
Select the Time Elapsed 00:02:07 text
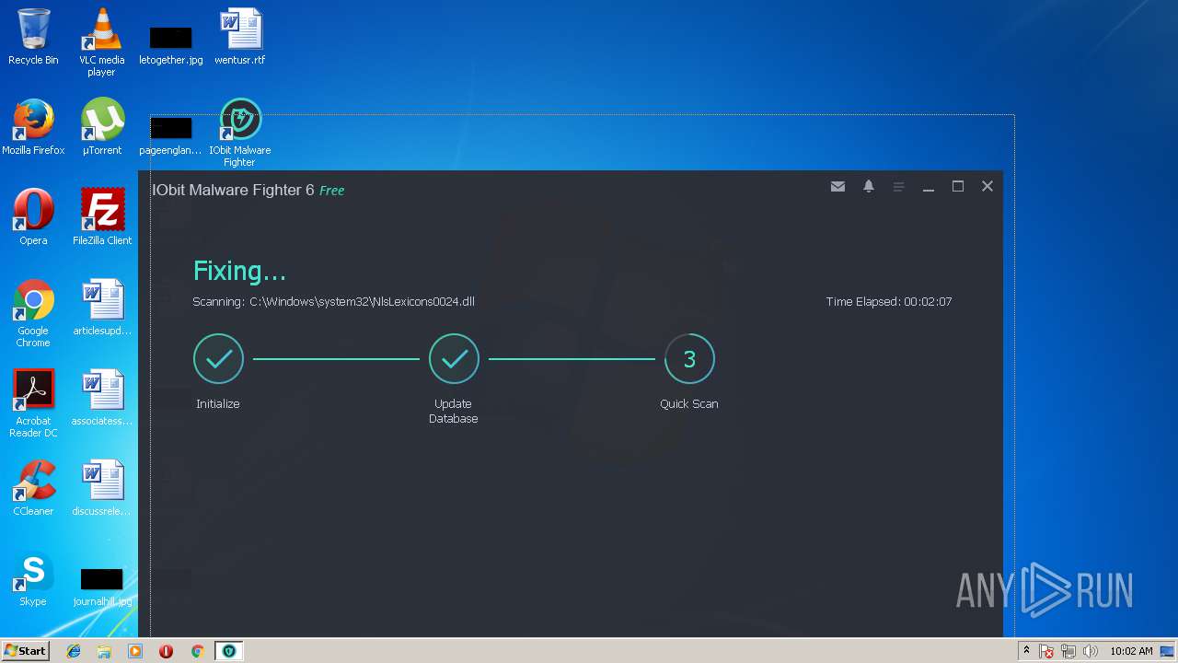coord(889,301)
